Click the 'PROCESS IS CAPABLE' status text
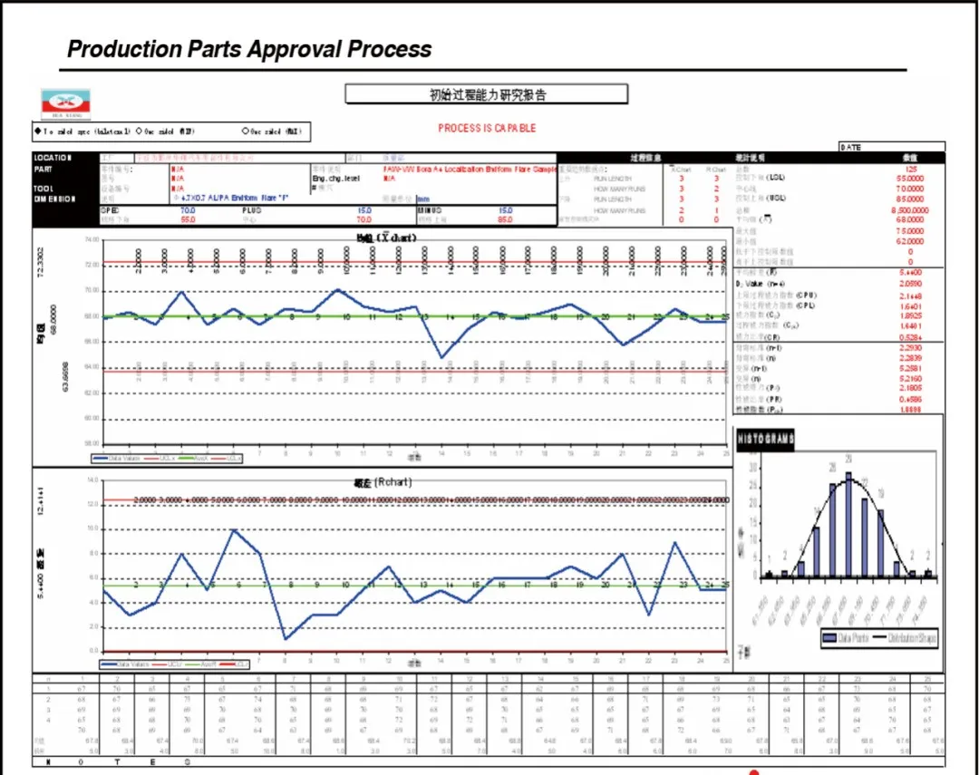Image resolution: width=979 pixels, height=775 pixels. (487, 129)
